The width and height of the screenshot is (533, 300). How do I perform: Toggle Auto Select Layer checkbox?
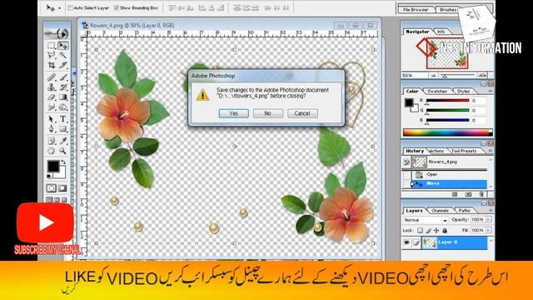point(70,7)
